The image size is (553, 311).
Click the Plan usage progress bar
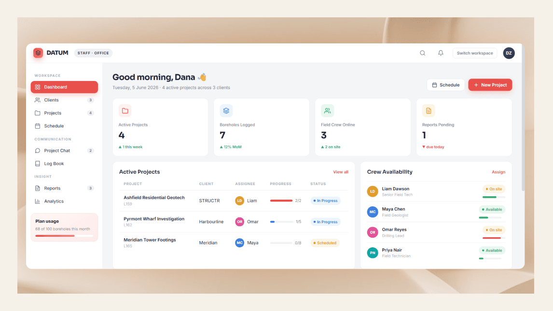[x=64, y=236]
